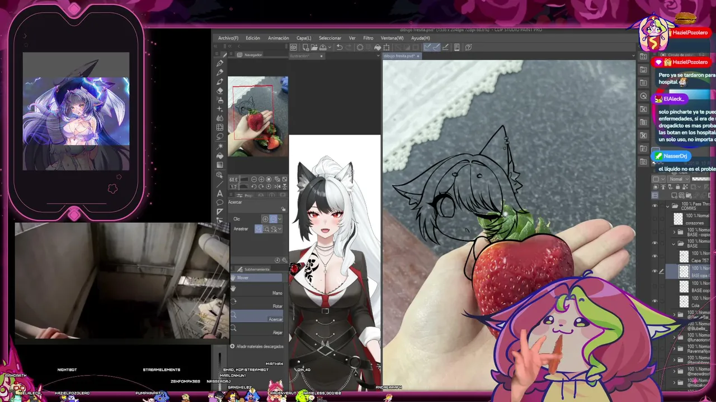Click the Navigator strawberry preview thumbnail
Image resolution: width=716 pixels, height=402 pixels.
pos(258,116)
